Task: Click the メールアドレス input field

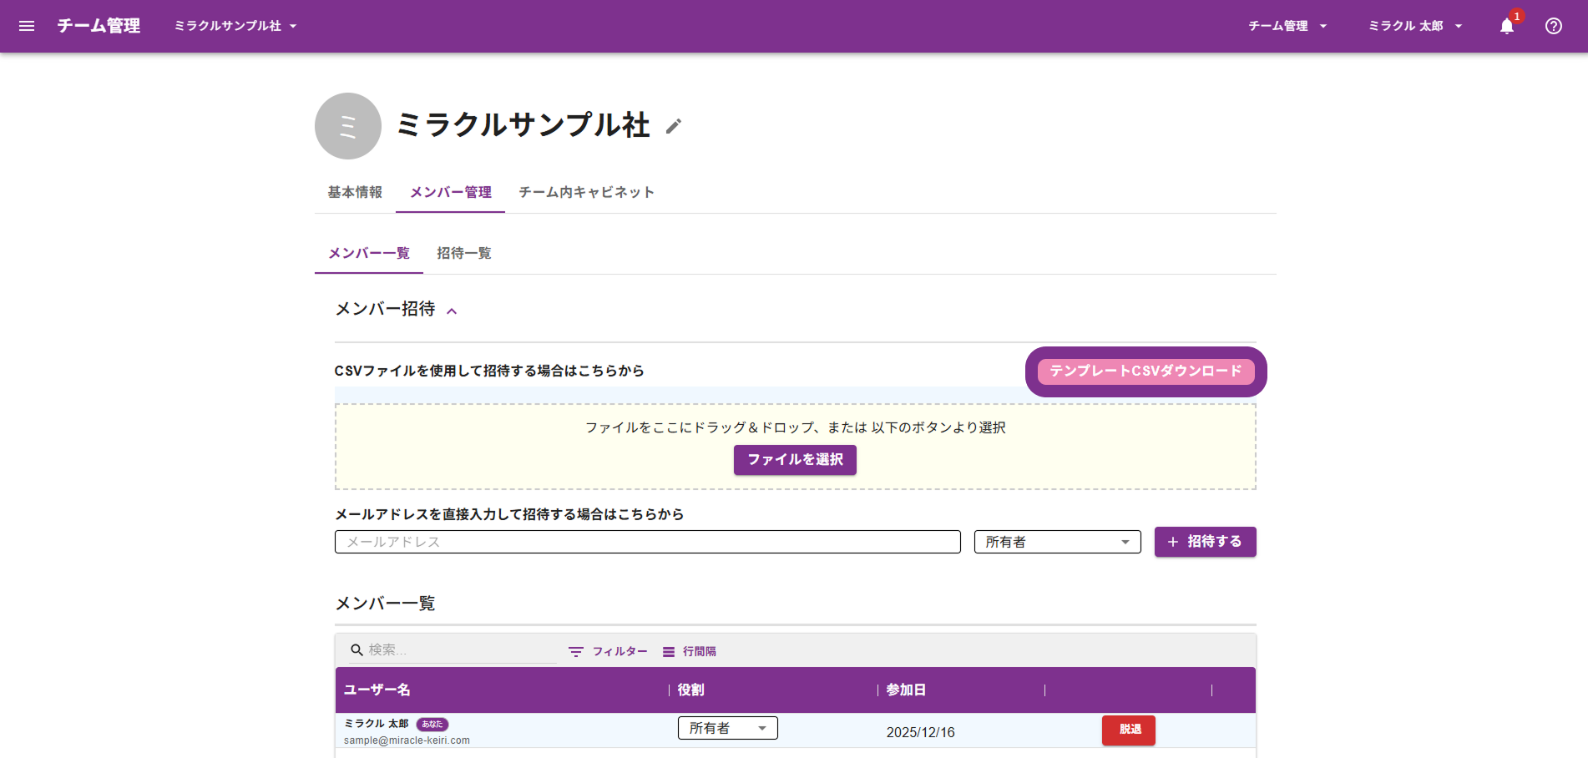Action: (x=647, y=542)
